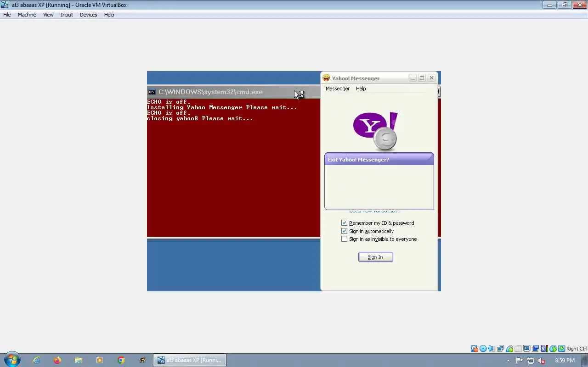Show hidden tray icons arrow
588x367 pixels.
click(x=508, y=361)
